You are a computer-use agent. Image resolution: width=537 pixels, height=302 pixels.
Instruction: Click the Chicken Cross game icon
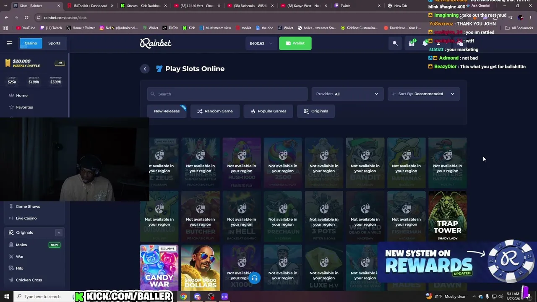pos(11,280)
